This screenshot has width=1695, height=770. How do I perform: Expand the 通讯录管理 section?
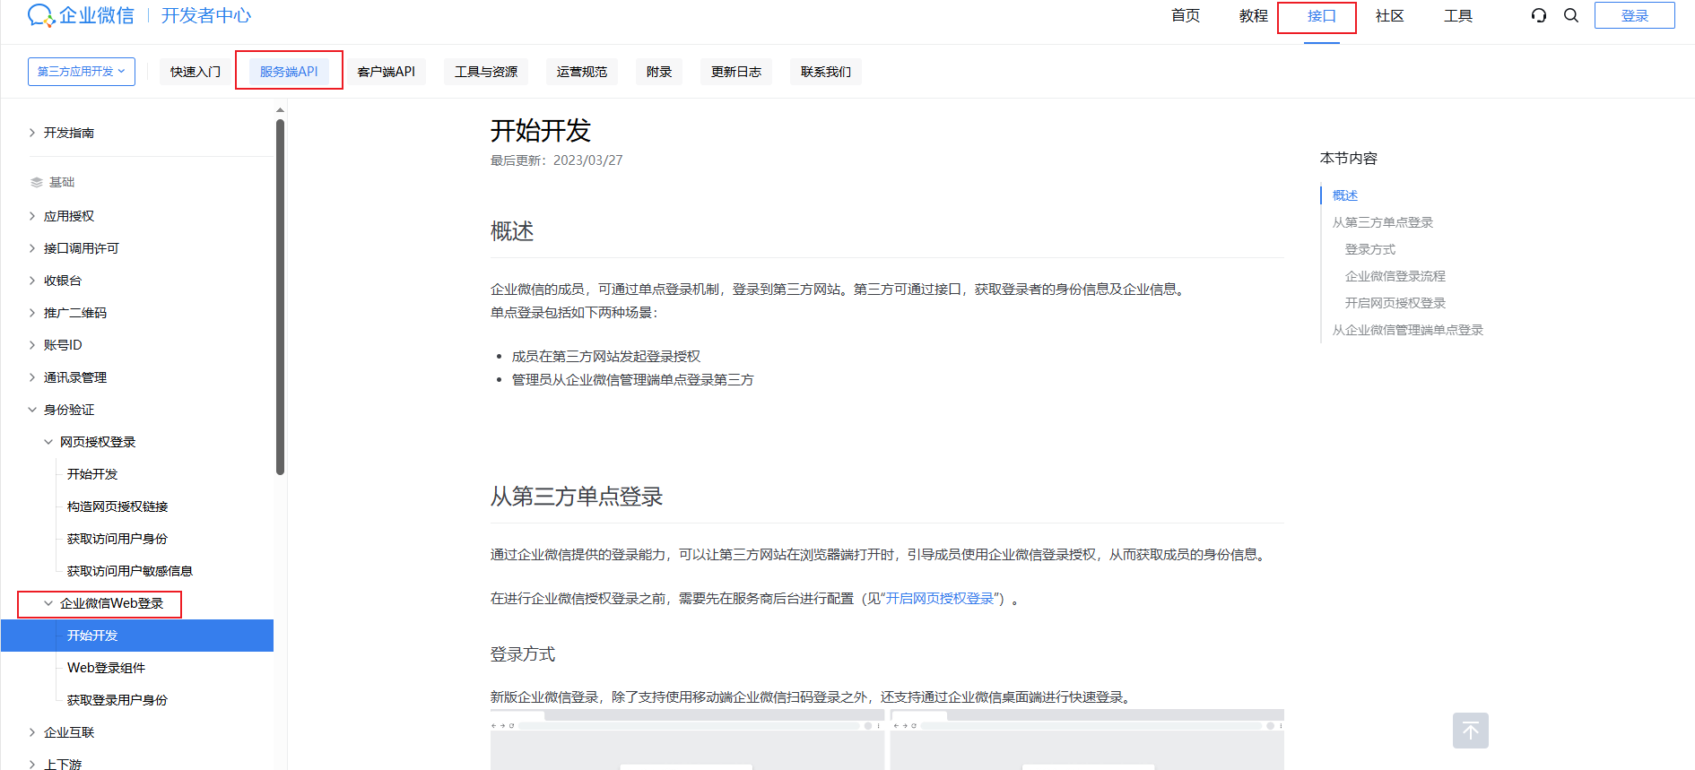point(32,377)
